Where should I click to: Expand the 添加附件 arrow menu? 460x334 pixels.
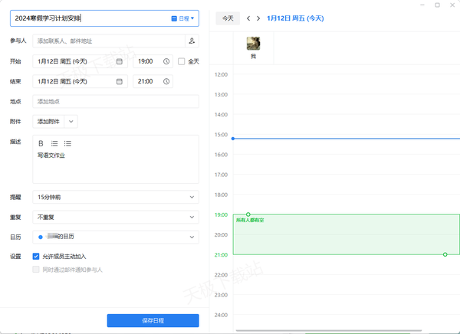pyautogui.click(x=71, y=121)
